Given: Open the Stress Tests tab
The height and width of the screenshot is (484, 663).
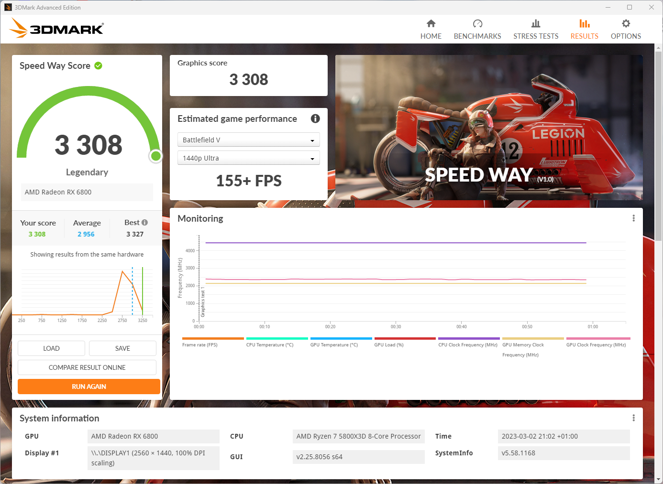Looking at the screenshot, I should (x=536, y=30).
